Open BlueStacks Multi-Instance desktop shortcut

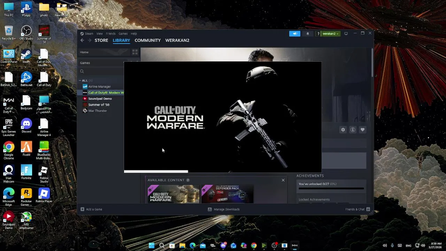pos(44,151)
